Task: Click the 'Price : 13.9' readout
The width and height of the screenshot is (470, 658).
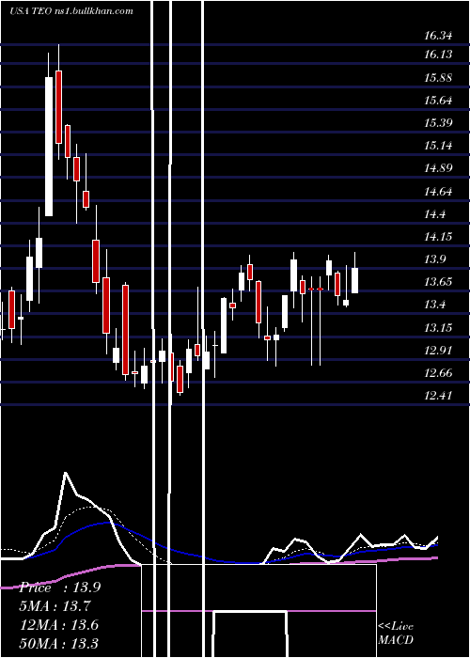Action: (59, 587)
